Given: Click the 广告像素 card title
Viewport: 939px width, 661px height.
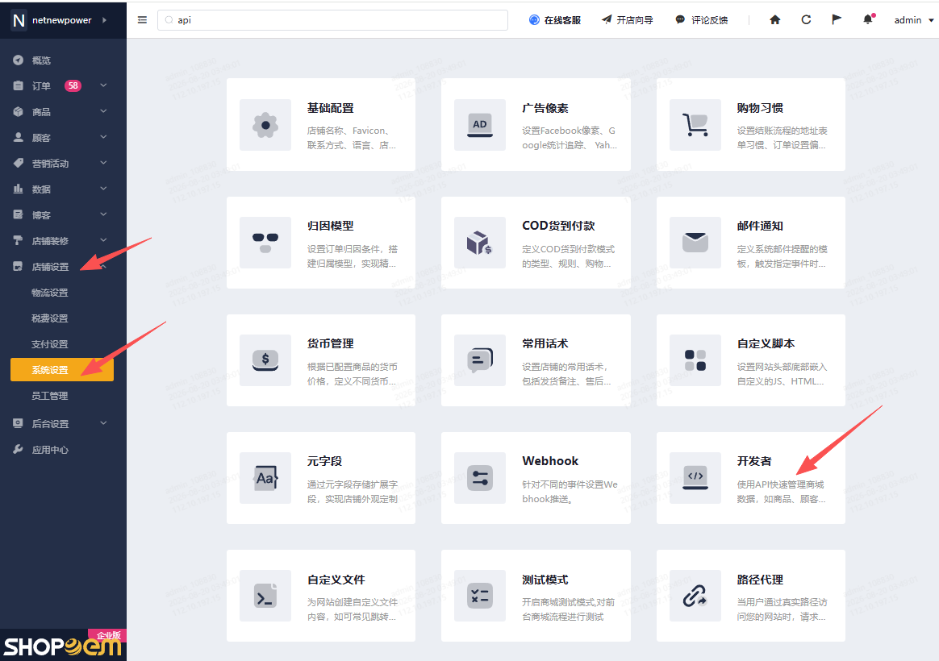Looking at the screenshot, I should [545, 108].
